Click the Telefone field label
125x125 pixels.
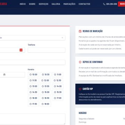point(32,45)
